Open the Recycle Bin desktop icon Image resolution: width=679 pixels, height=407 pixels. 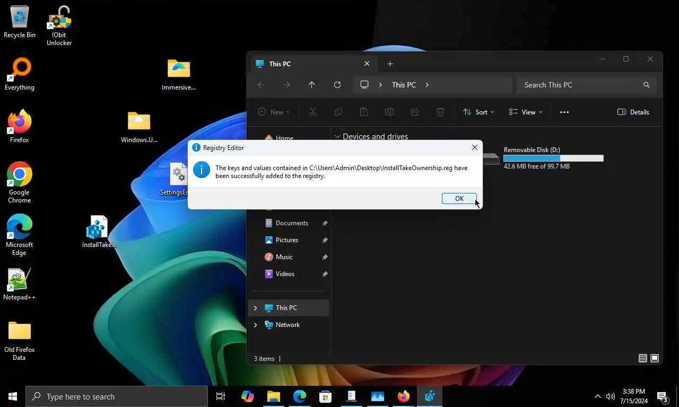coord(20,22)
